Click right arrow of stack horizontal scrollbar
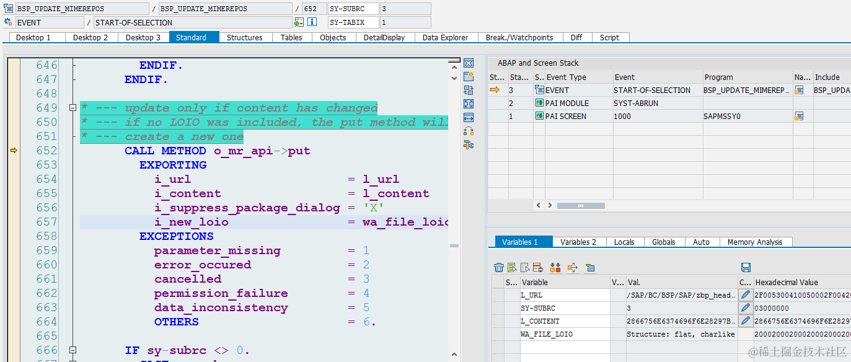Image resolution: width=851 pixels, height=362 pixels. [x=550, y=205]
